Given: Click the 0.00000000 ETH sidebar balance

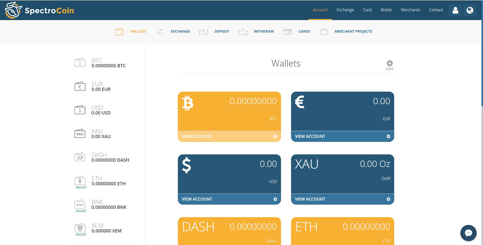Looking at the screenshot, I should coord(109,184).
